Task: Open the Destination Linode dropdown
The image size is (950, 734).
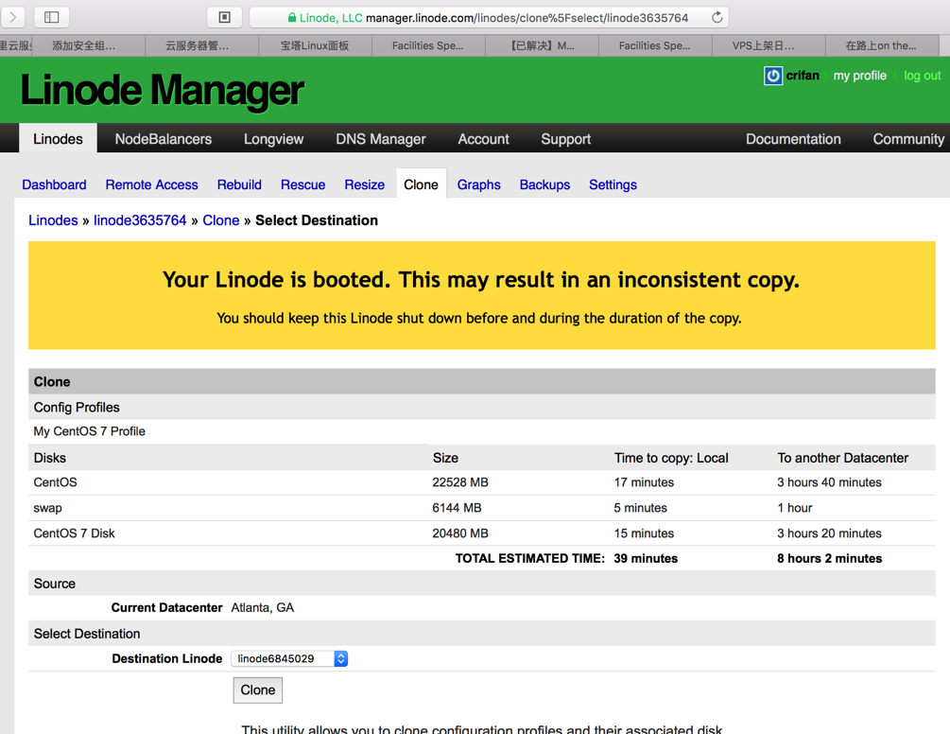Action: (289, 658)
